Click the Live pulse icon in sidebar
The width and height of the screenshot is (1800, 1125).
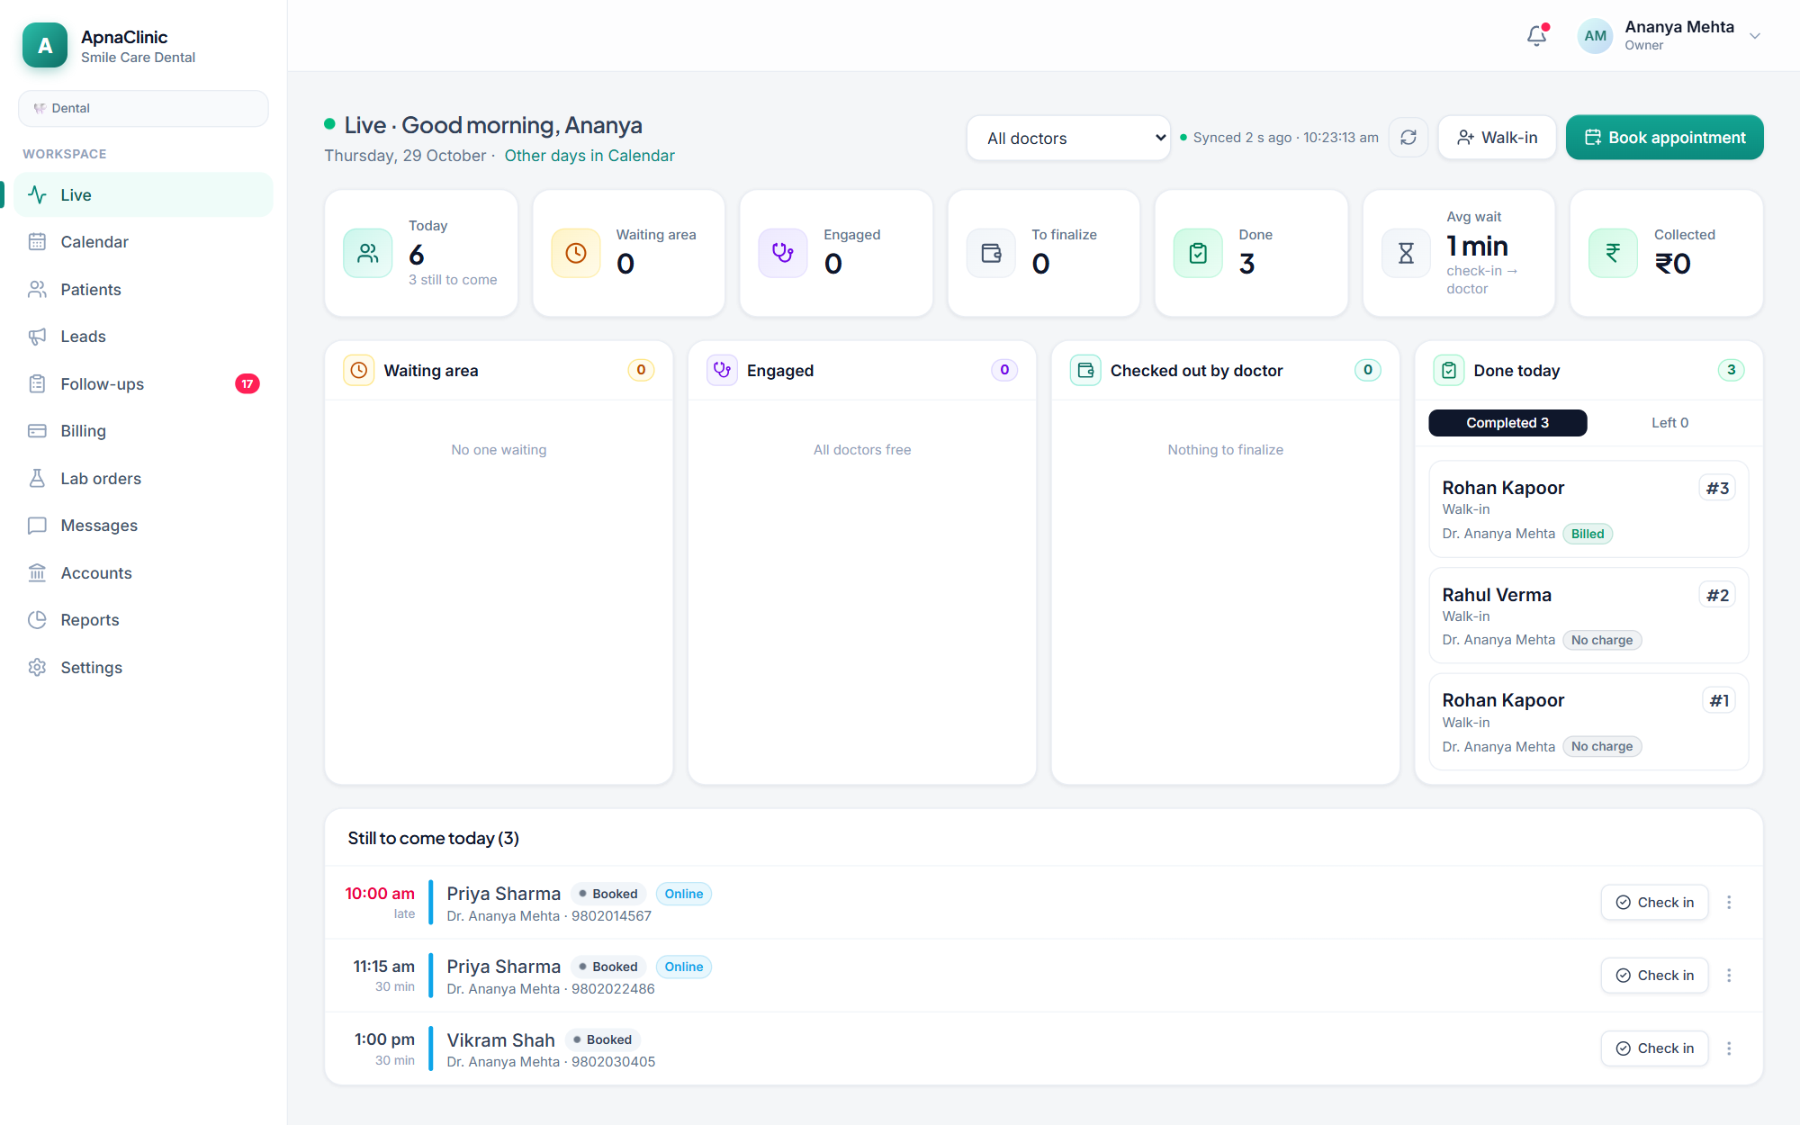[x=37, y=194]
